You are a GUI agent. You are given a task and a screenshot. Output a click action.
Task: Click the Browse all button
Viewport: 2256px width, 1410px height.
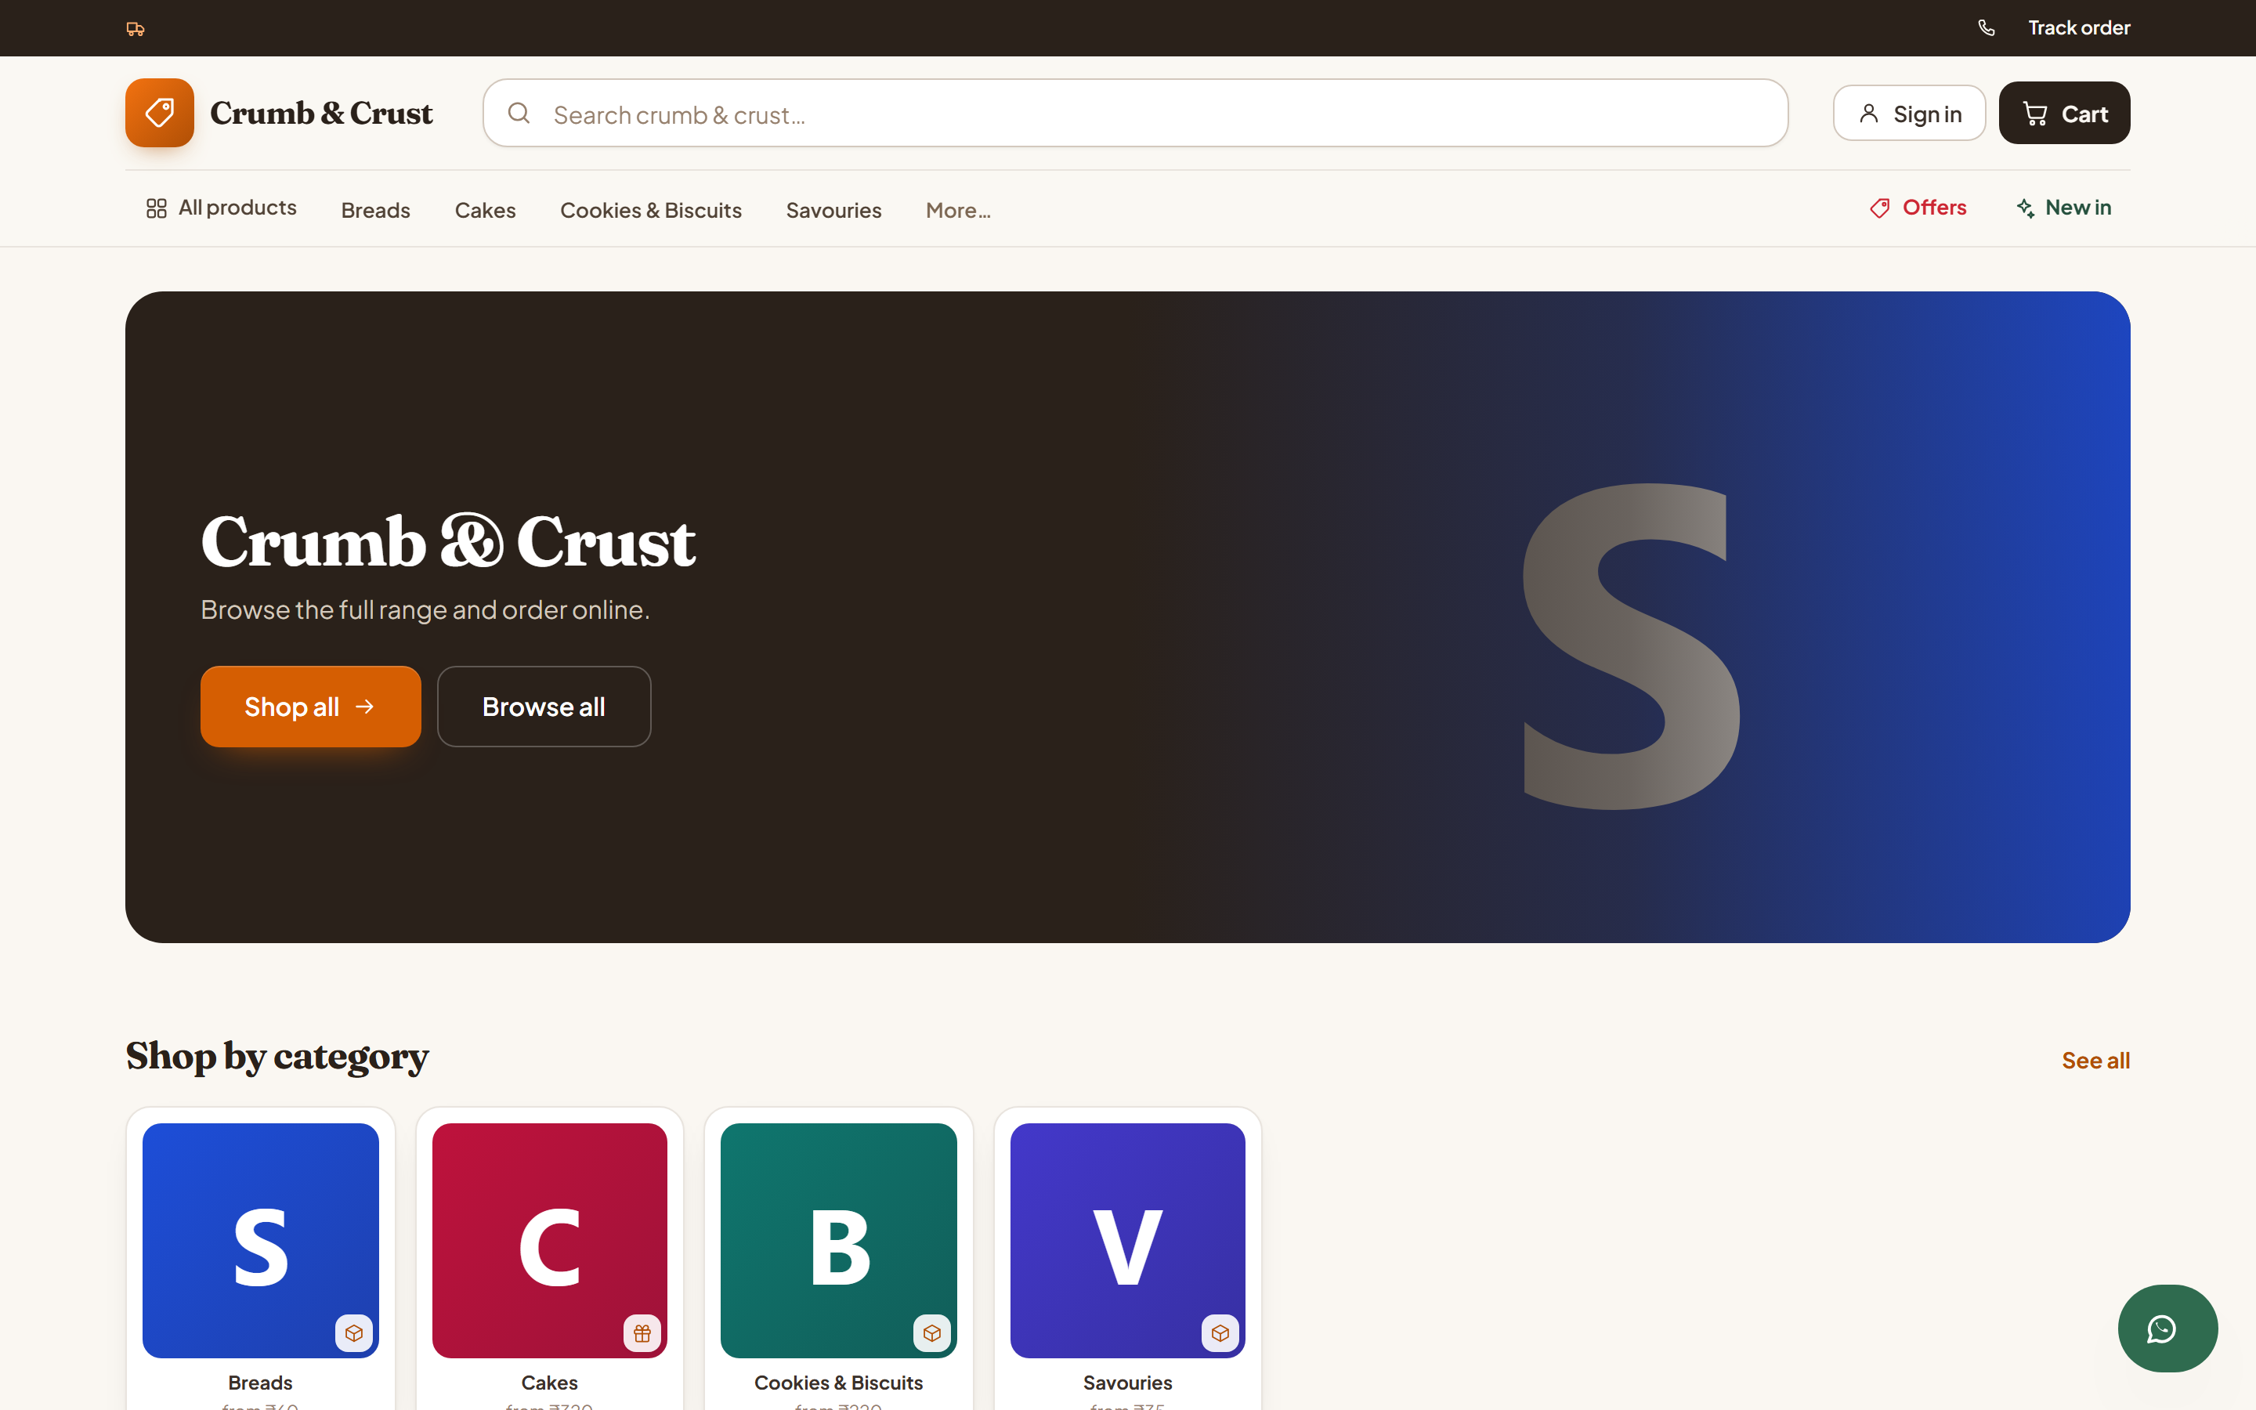tap(544, 706)
